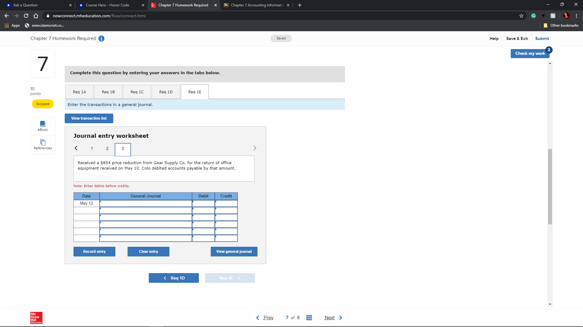The image size is (583, 327).
Task: Switch to the Req 1B tab
Action: 108,91
